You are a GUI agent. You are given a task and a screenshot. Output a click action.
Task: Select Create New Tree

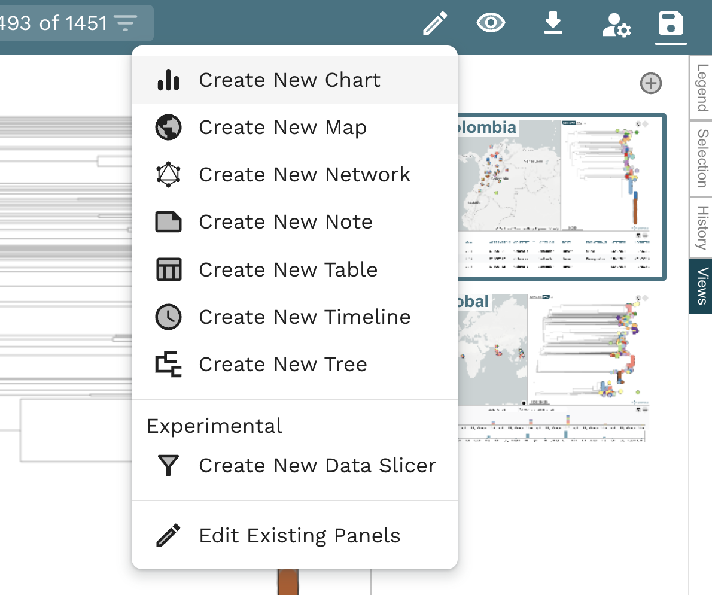point(295,365)
